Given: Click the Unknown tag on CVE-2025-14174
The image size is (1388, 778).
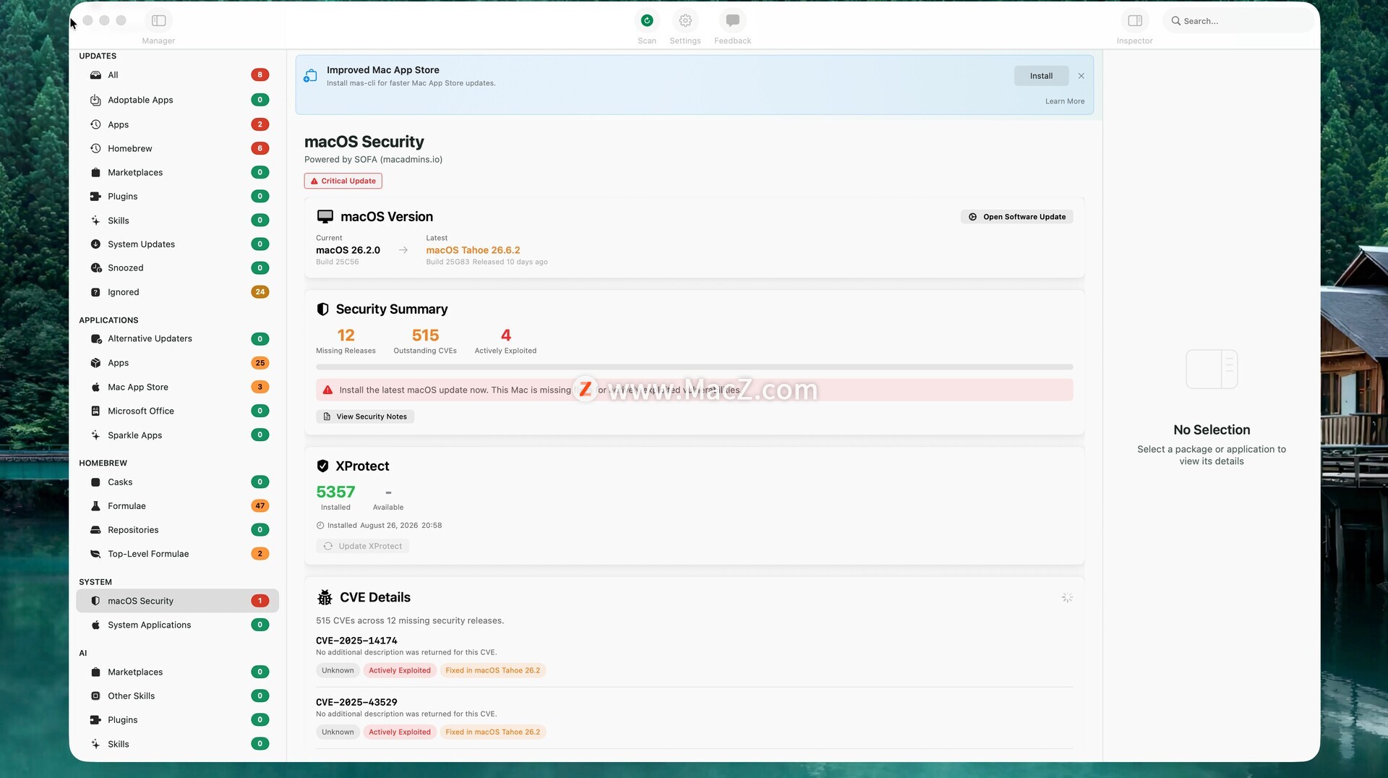Looking at the screenshot, I should click(338, 670).
